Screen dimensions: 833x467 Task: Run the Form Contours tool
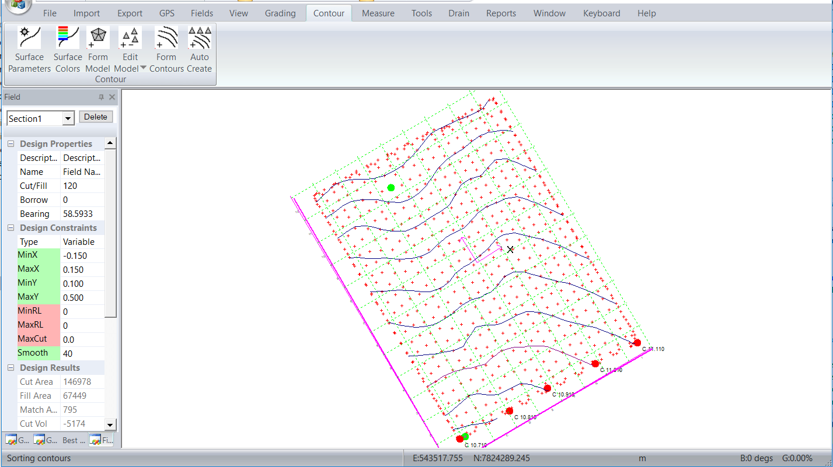166,38
